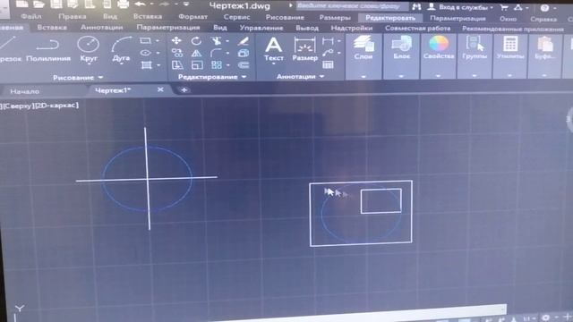Select the Multileader icon
573x322 pixels.
pyautogui.click(x=328, y=53)
